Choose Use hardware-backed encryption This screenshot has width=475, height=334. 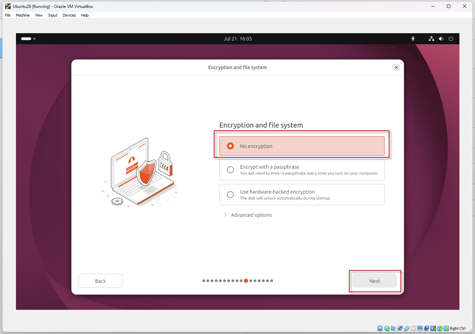click(x=302, y=195)
